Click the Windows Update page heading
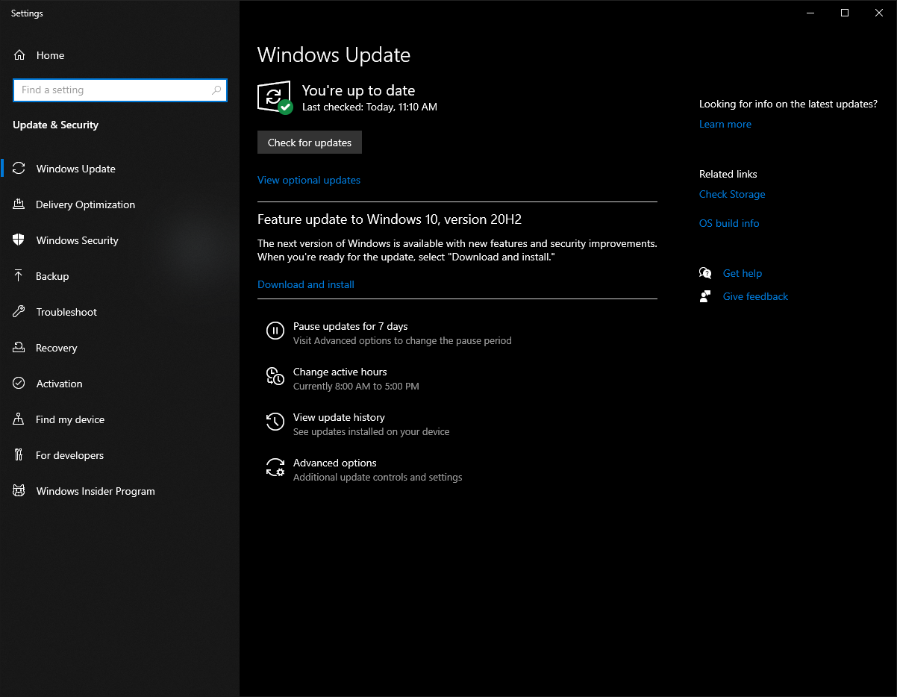The width and height of the screenshot is (897, 697). (x=334, y=54)
